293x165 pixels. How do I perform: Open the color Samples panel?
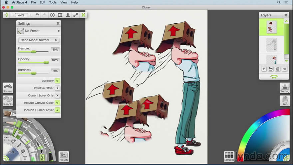(229, 157)
